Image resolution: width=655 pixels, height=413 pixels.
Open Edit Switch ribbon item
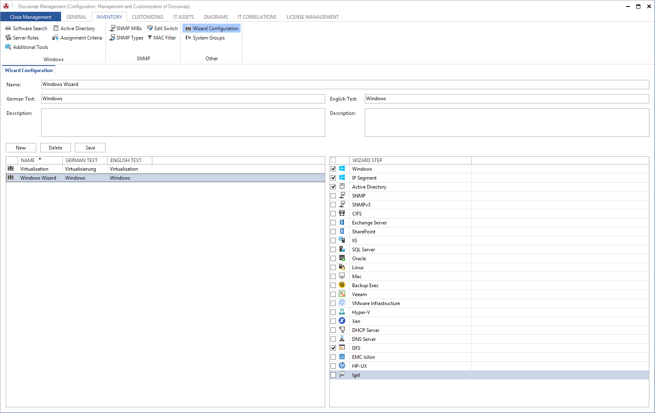pyautogui.click(x=162, y=29)
